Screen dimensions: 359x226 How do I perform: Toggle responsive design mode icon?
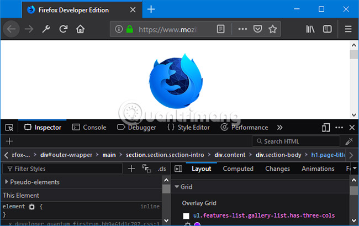[x=325, y=128]
